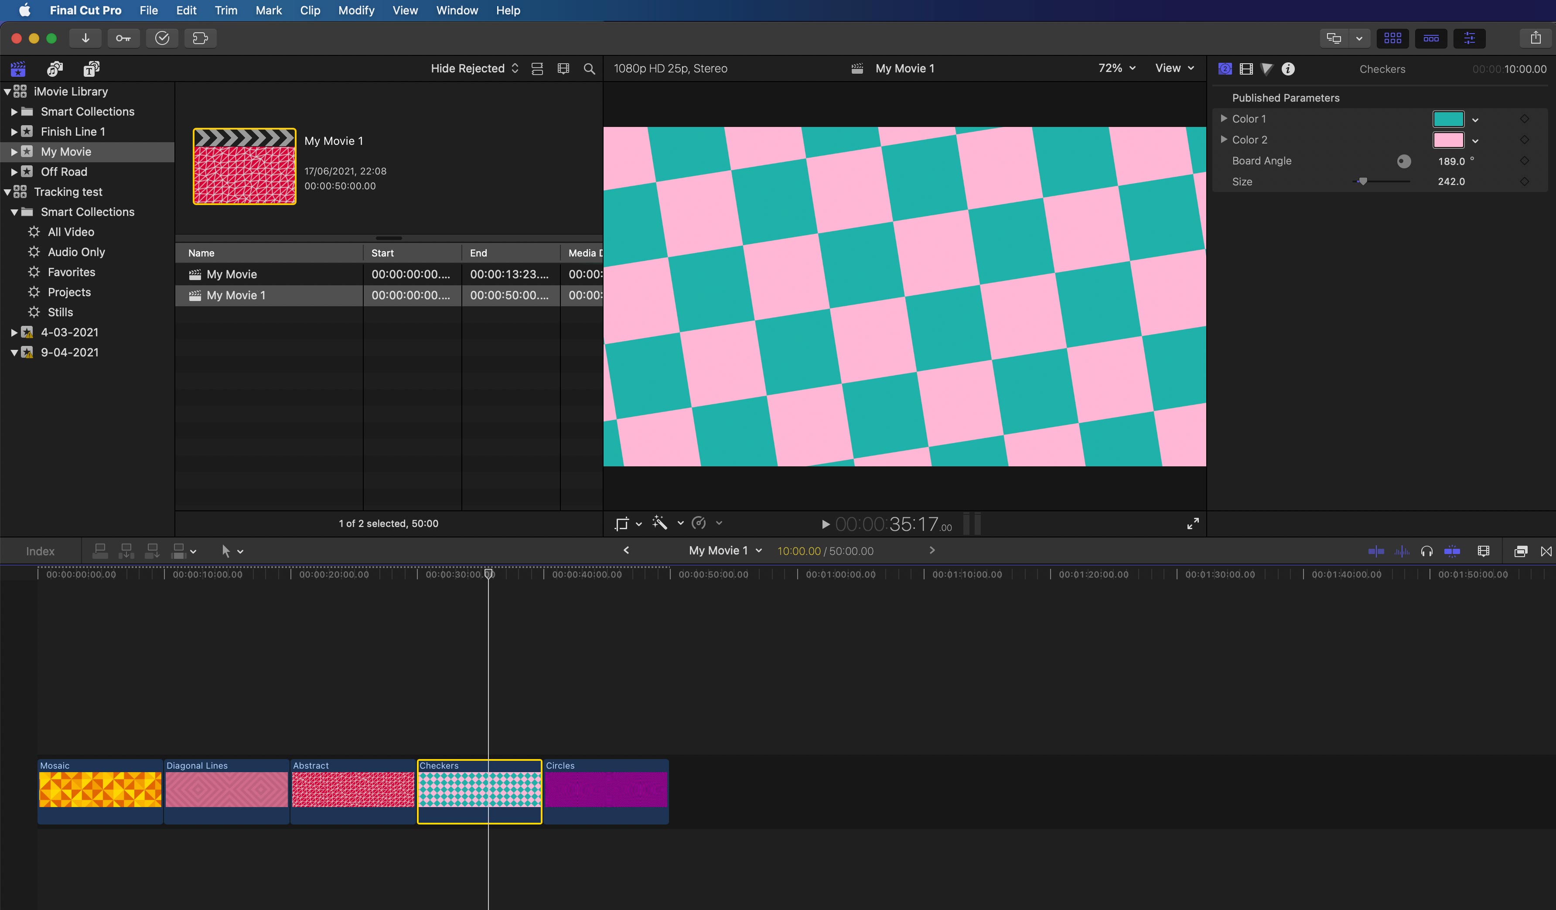The height and width of the screenshot is (910, 1556).
Task: Open Photos and Audio sidebar
Action: [55, 68]
